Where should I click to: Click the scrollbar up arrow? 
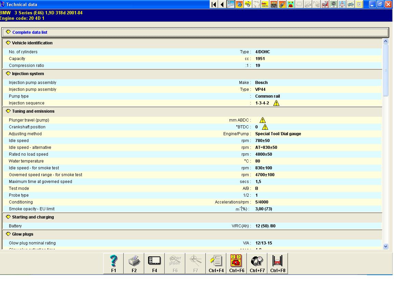coord(386,41)
